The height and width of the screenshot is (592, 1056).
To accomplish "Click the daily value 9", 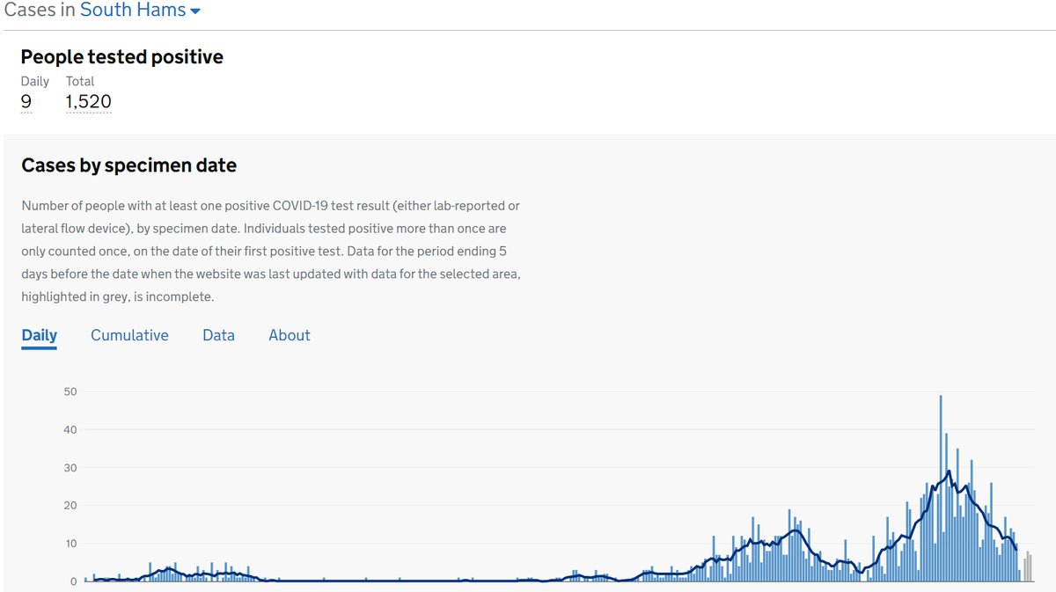I will [x=26, y=102].
